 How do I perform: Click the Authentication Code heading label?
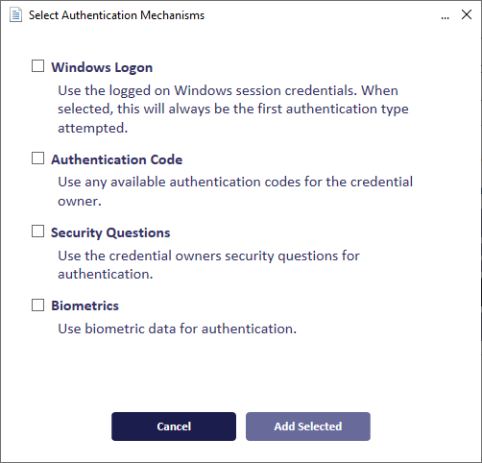[x=116, y=159]
